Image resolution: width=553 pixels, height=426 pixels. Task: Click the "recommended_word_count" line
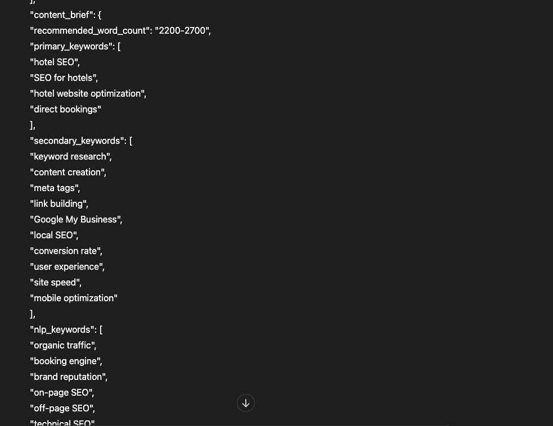pos(120,31)
